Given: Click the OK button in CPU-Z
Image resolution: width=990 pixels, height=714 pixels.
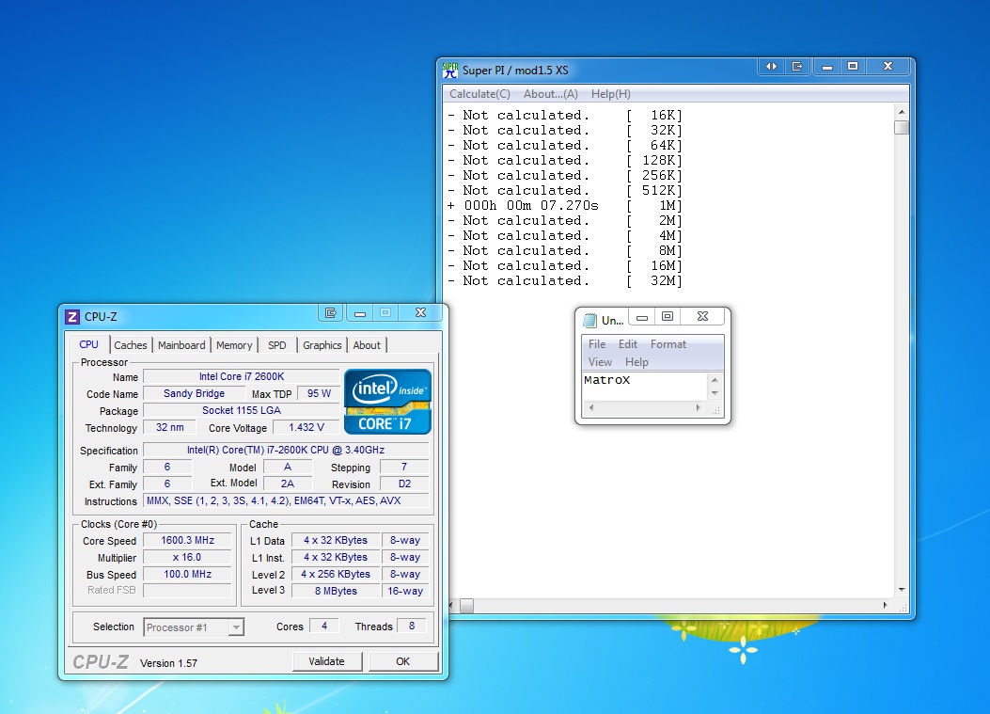Looking at the screenshot, I should [403, 661].
